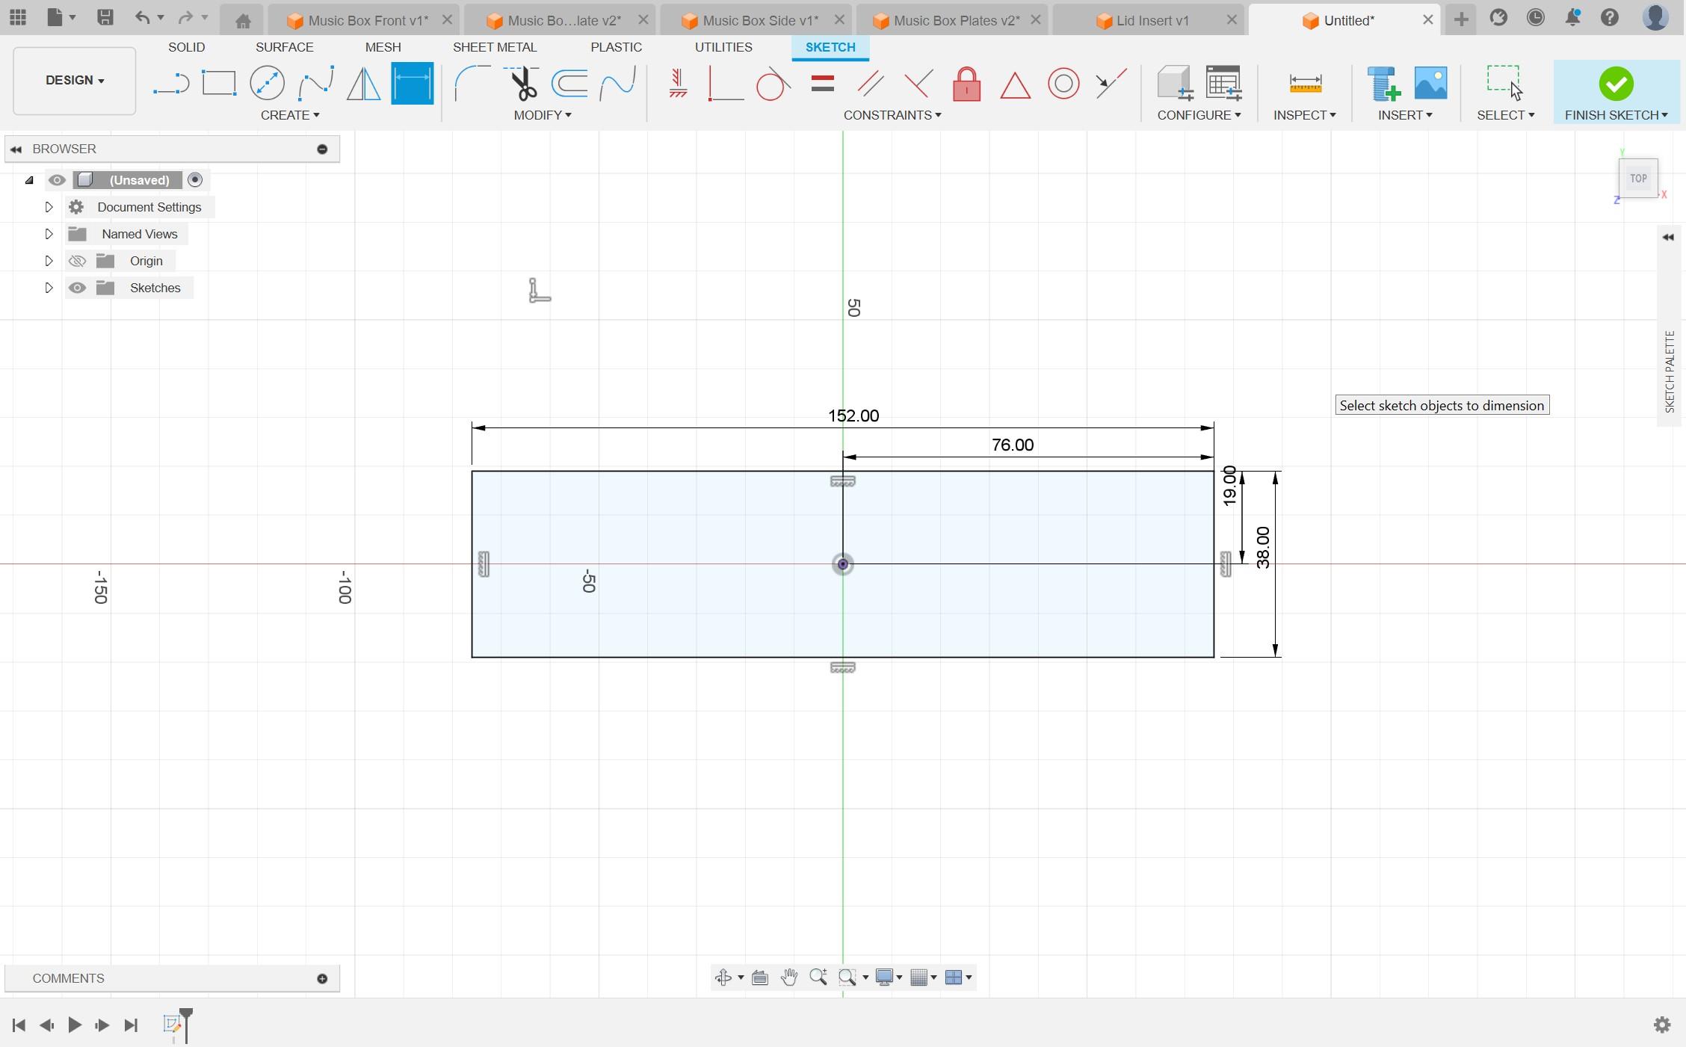Apply the Fix/Unfix lock constraint
1686x1047 pixels.
pyautogui.click(x=966, y=84)
